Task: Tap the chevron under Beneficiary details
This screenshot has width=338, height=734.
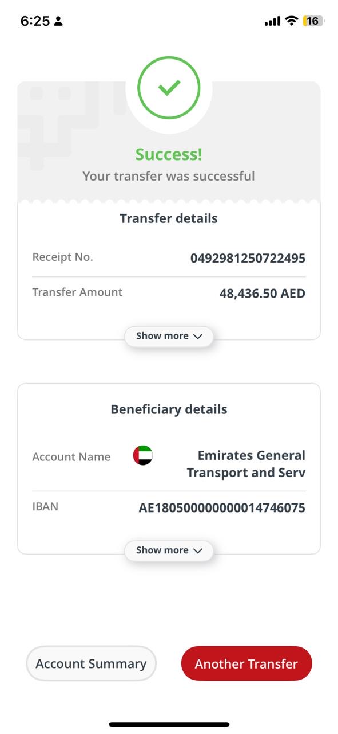Action: coord(198,550)
